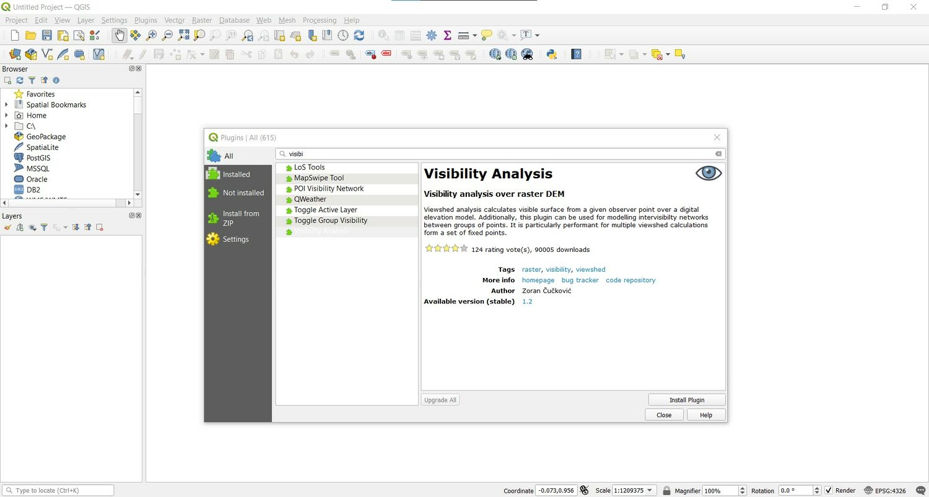Toggle the scale lock padlock
This screenshot has height=497, width=929.
[666, 490]
